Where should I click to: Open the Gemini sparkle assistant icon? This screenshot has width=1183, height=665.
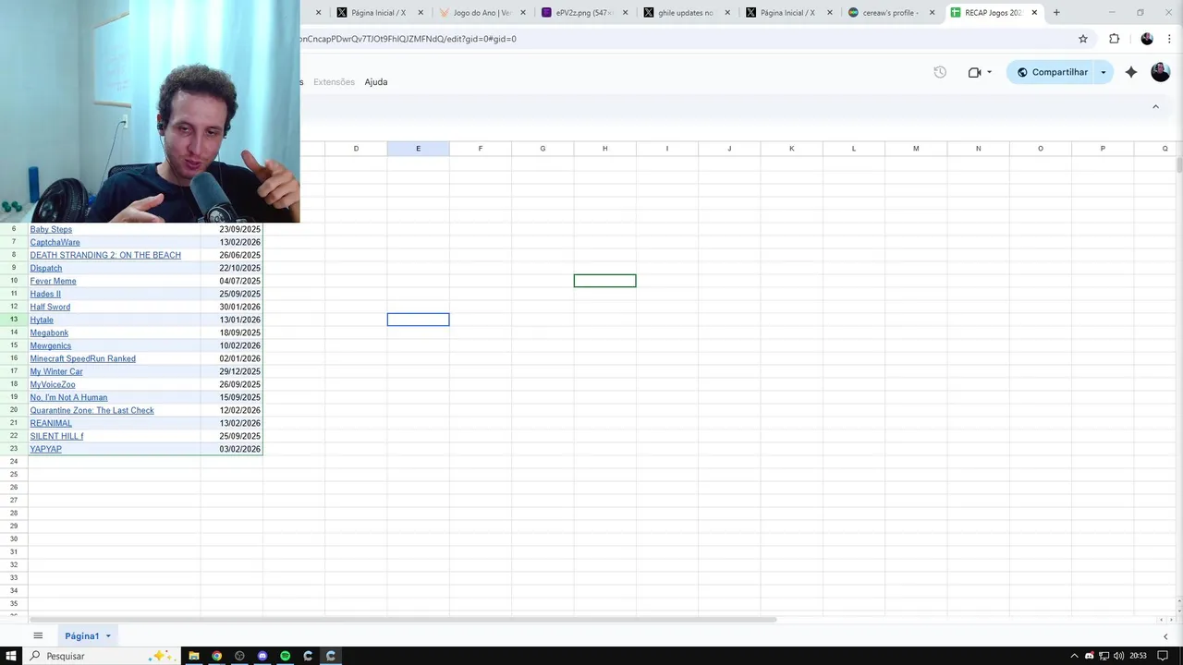pyautogui.click(x=1131, y=72)
